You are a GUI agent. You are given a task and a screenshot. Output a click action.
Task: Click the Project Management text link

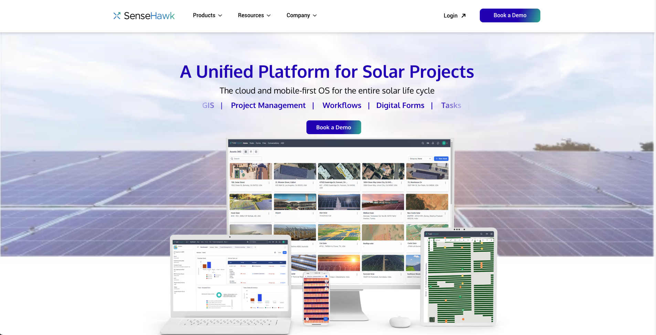coord(268,106)
